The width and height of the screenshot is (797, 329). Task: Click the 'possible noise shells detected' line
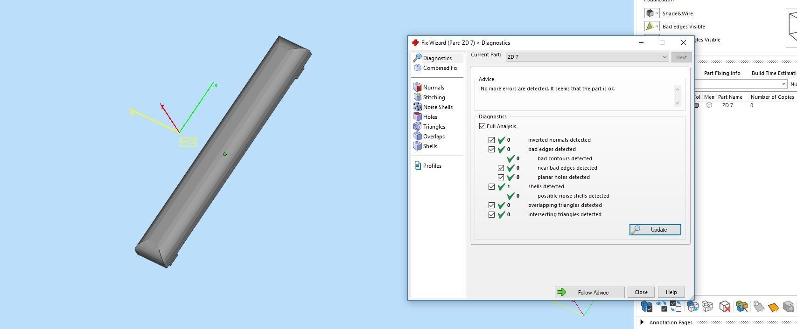[x=573, y=196]
